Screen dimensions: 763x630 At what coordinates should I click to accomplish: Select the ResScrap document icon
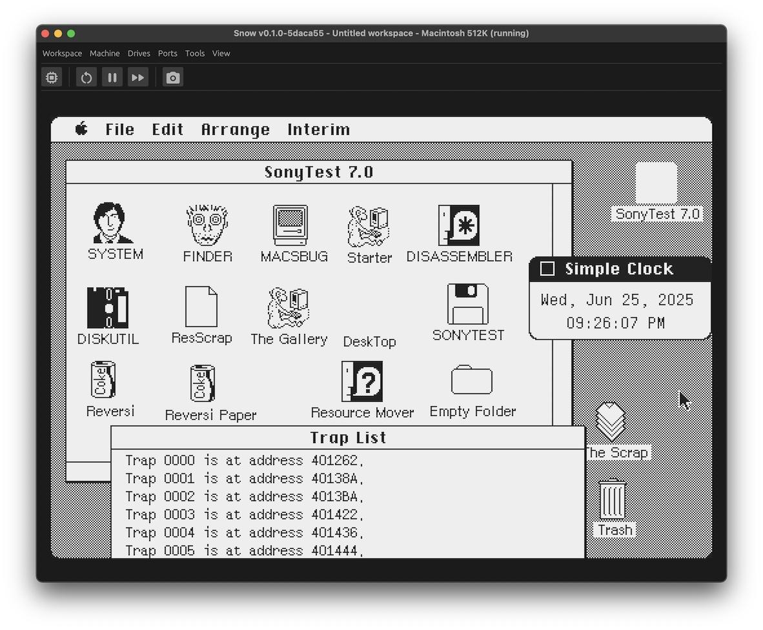201,306
